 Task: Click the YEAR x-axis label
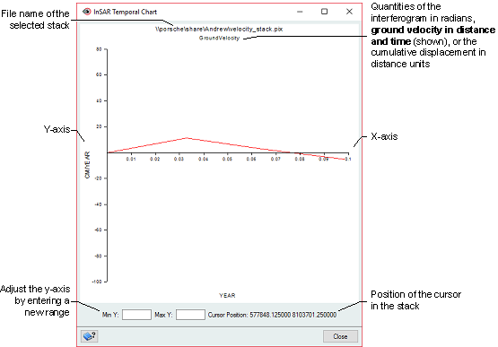click(227, 295)
